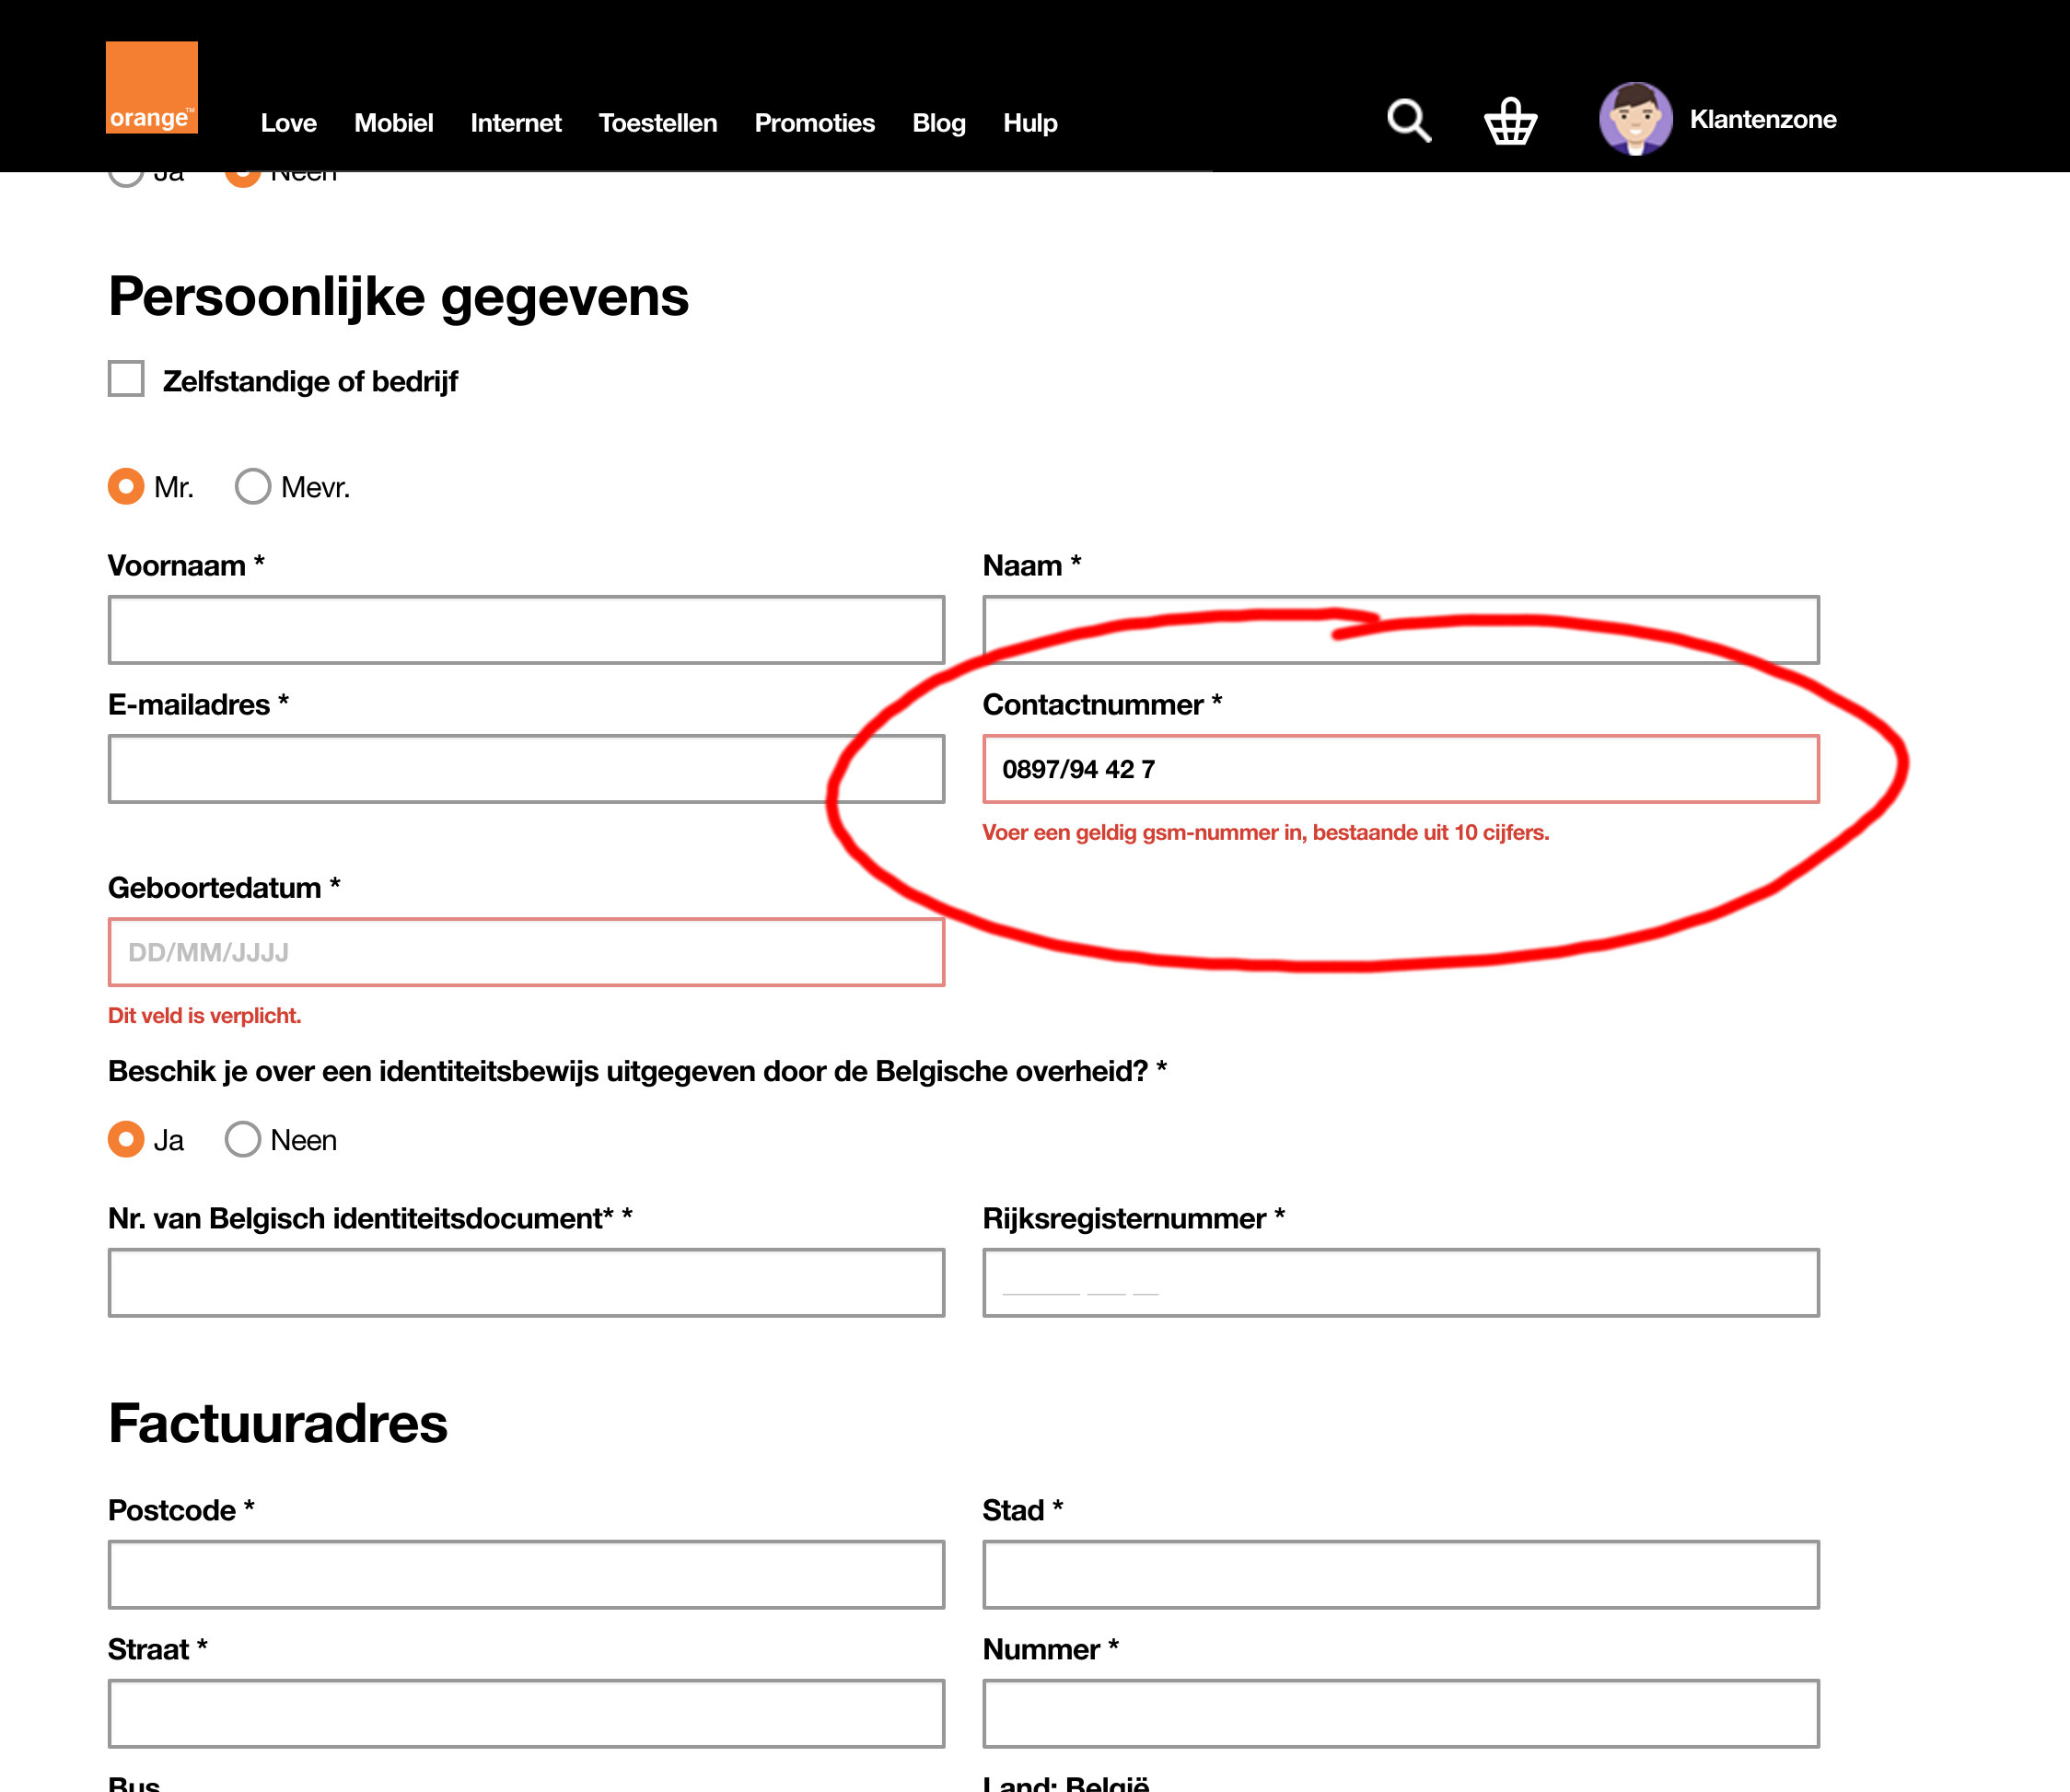The width and height of the screenshot is (2070, 1792).
Task: Click the 'Factuuradres' heading
Action: [x=278, y=1424]
